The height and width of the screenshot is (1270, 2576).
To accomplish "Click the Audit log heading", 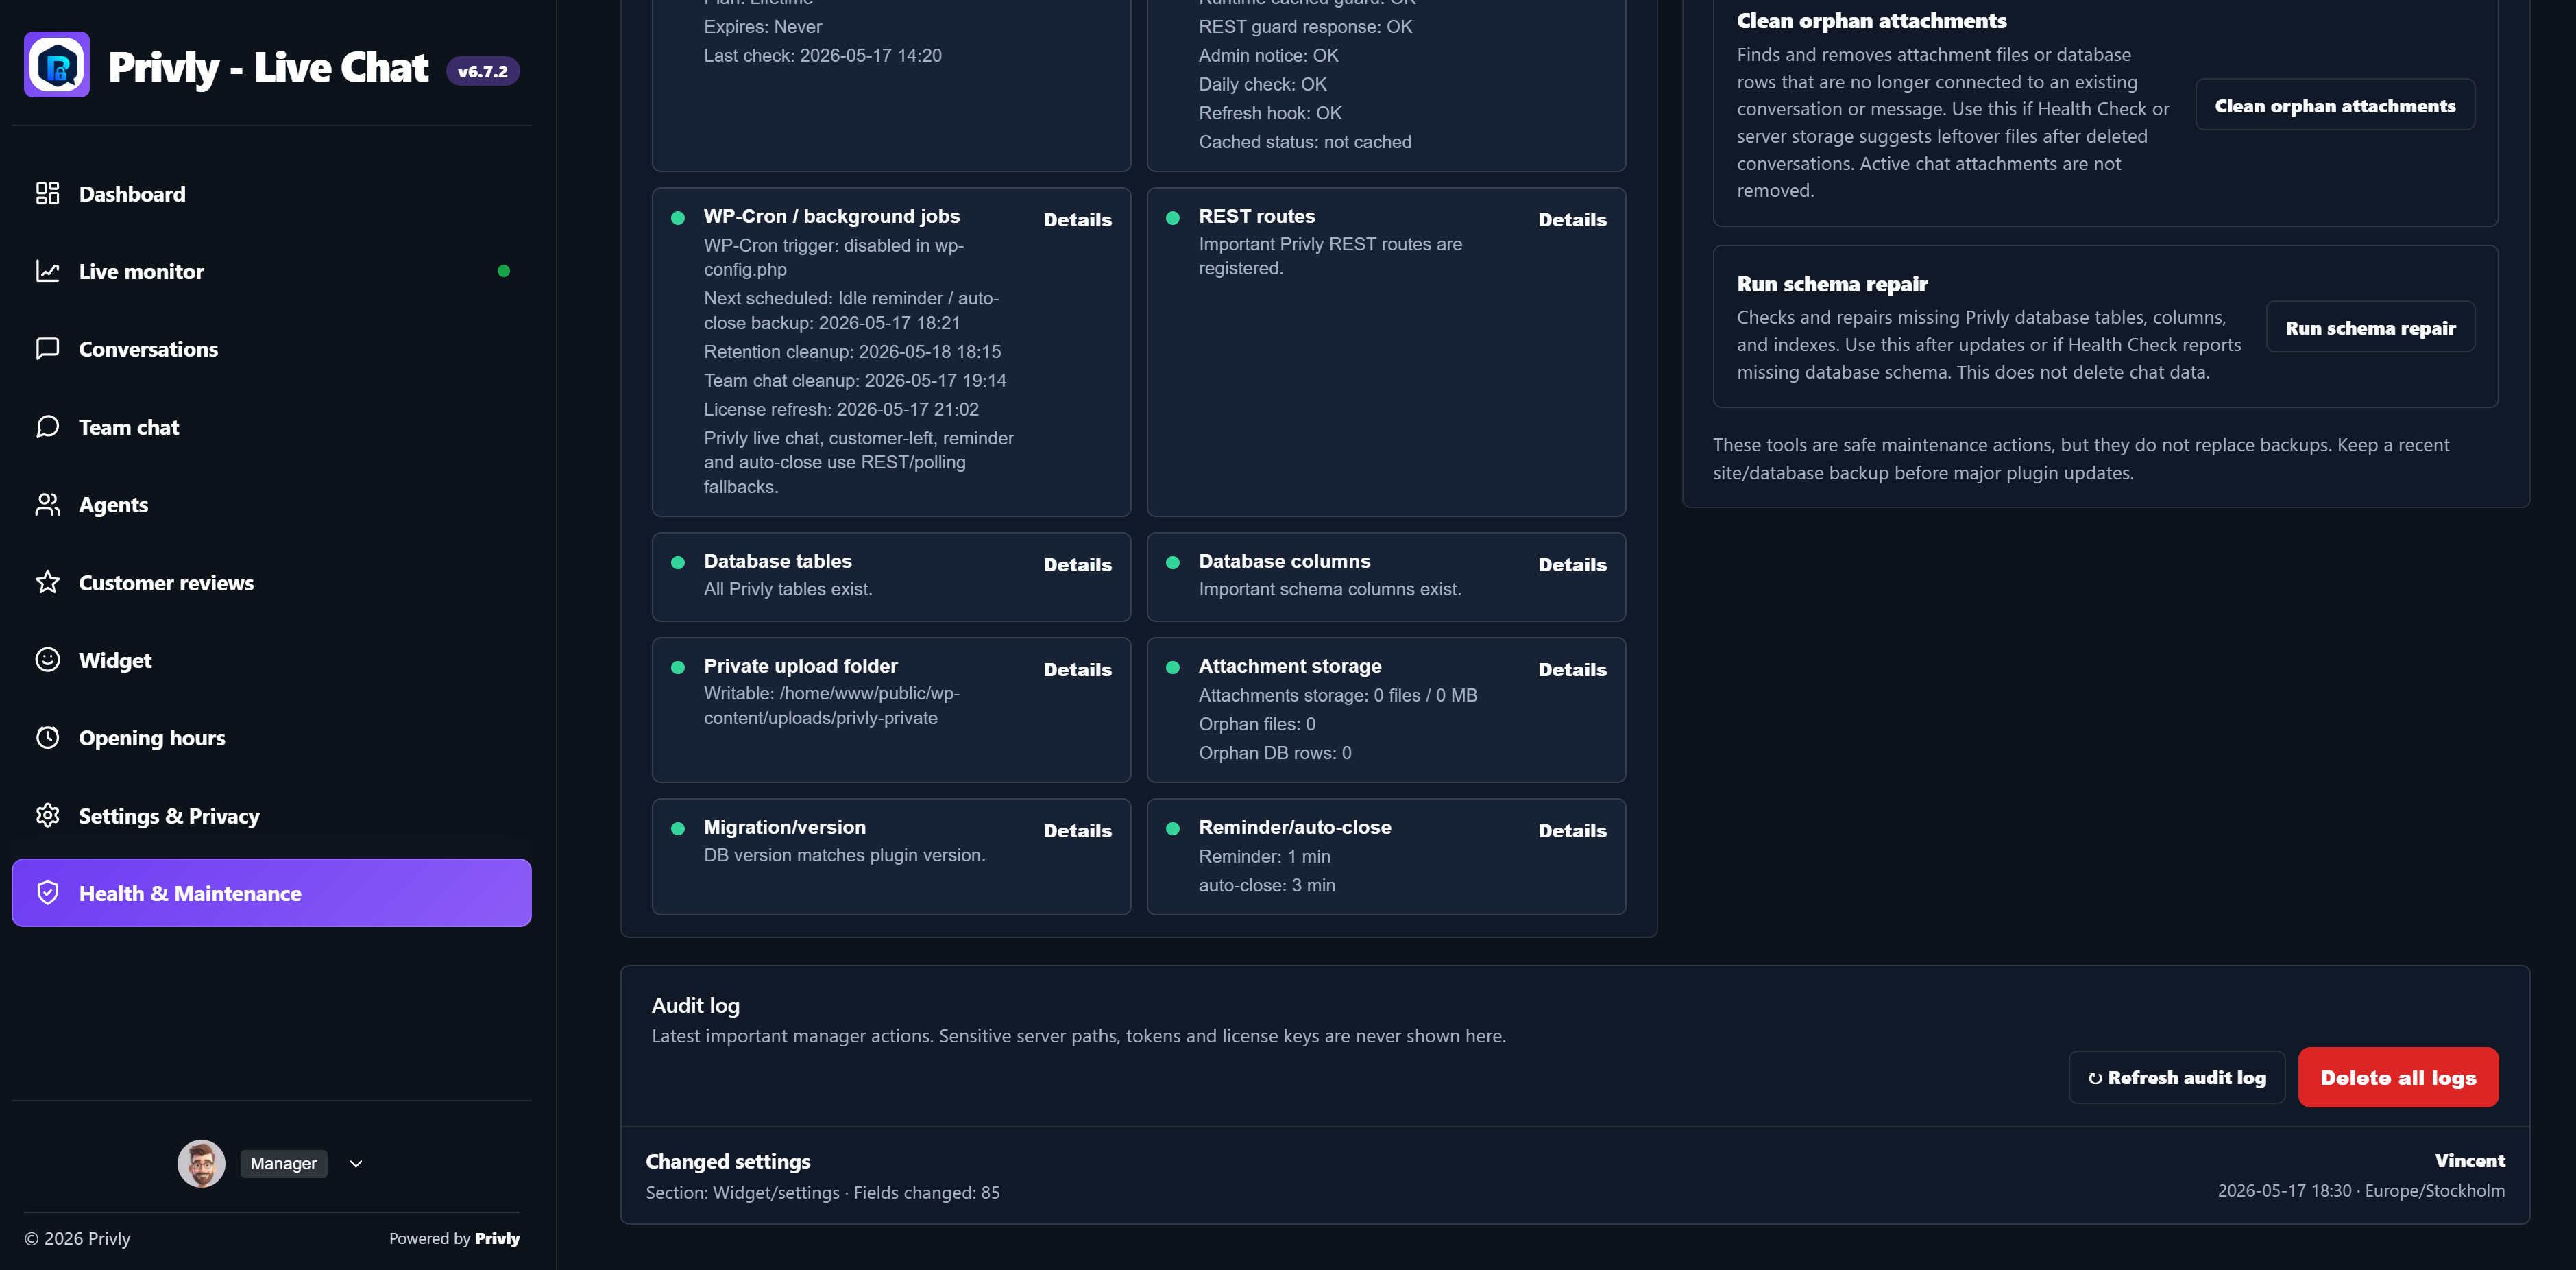I will (696, 1005).
